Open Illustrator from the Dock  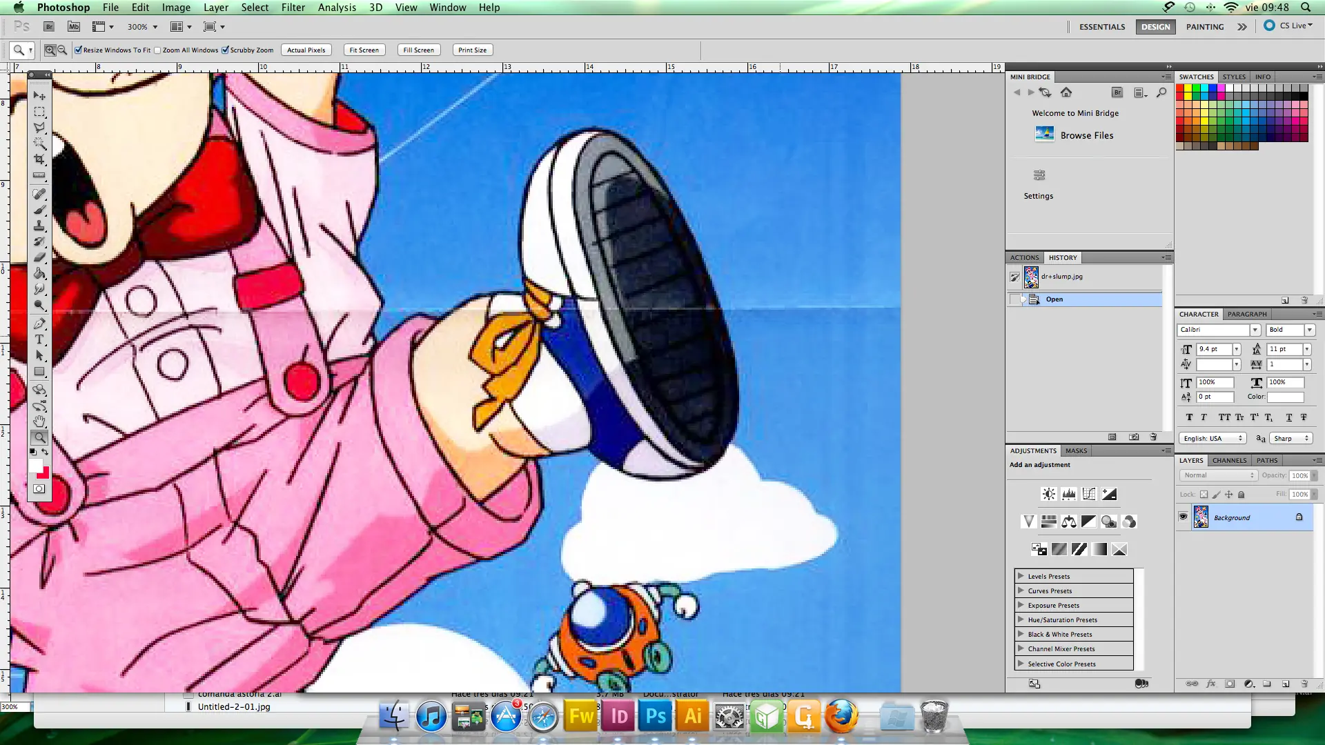692,716
